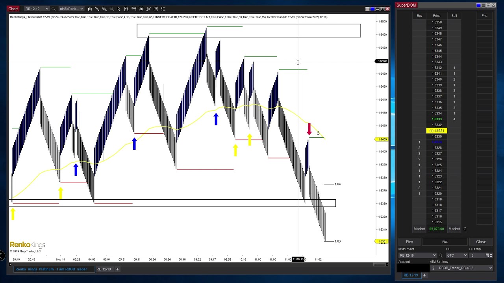
Task: Open the Strategies icon
Action: coord(156,9)
